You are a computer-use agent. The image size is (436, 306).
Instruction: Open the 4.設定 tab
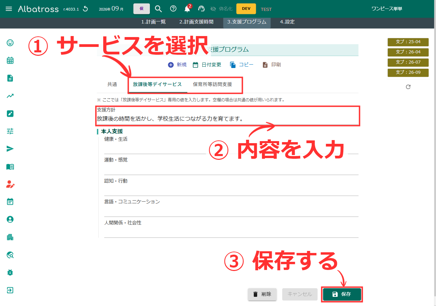point(287,22)
